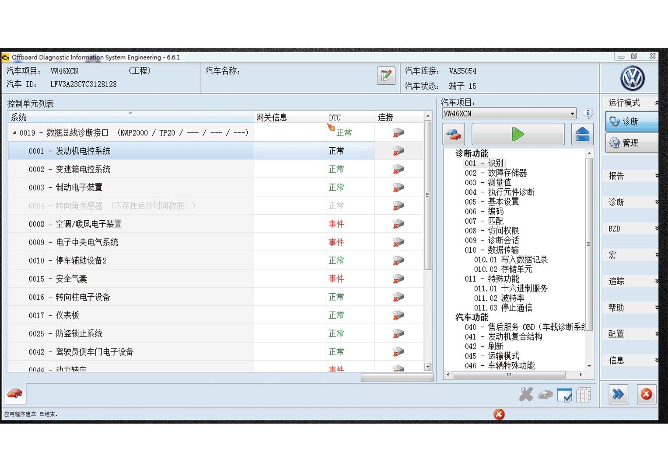Viewport: 668px width, 472px height.
Task: Click connection icon for 0019 数据总线诊断接口
Action: [x=399, y=133]
